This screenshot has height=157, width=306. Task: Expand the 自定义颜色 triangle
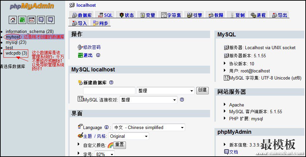pos(79,144)
